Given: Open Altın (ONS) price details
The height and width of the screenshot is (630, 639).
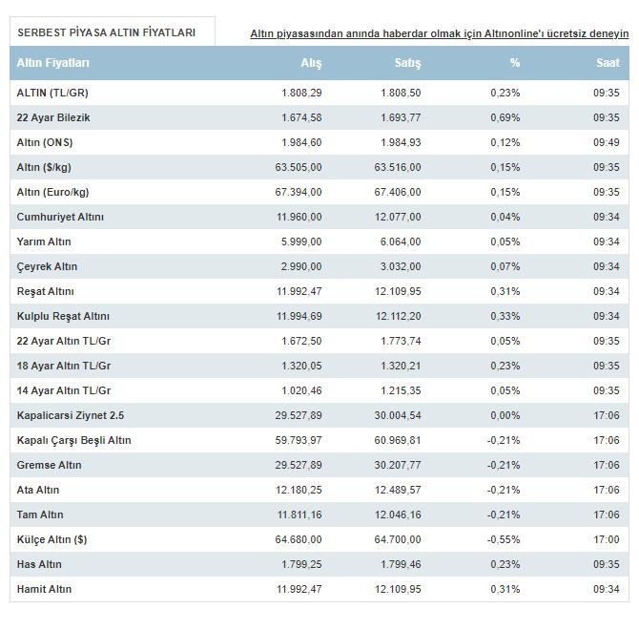Looking at the screenshot, I should [45, 142].
